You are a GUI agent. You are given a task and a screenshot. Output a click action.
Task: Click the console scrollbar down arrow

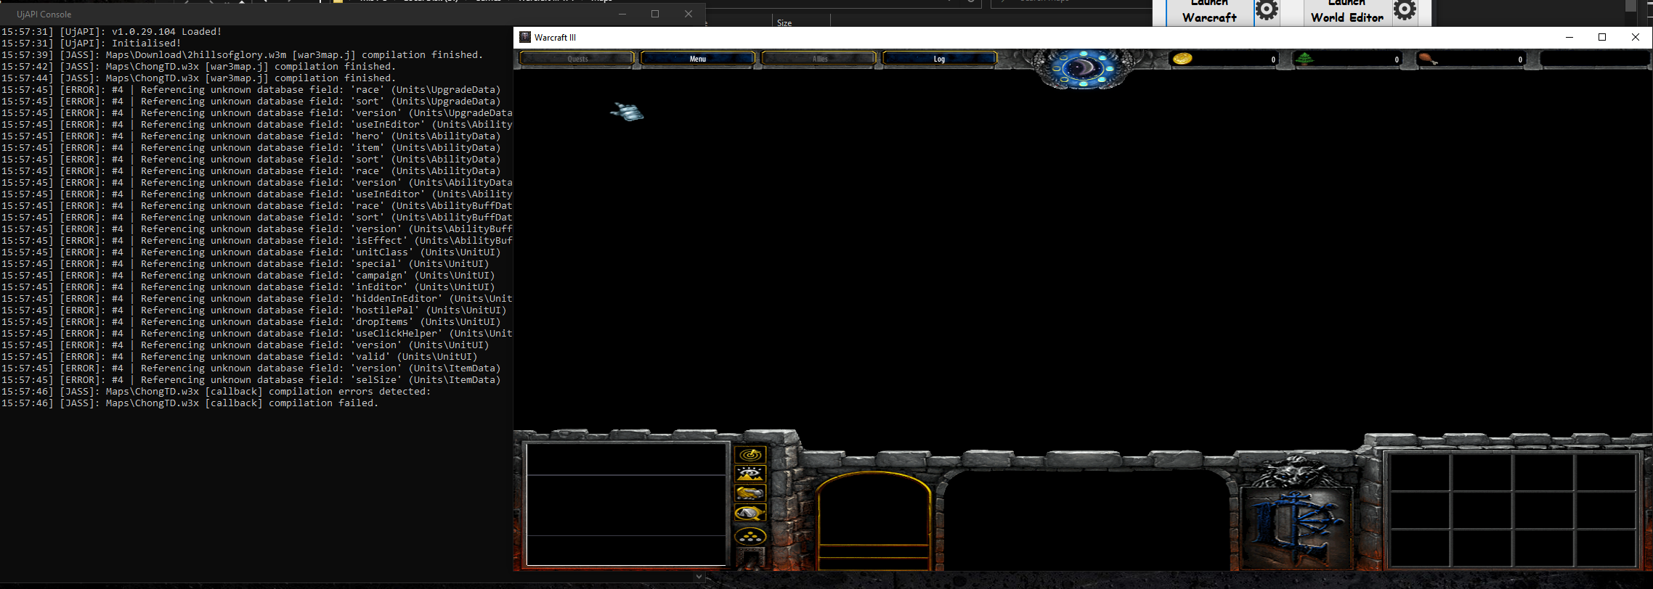699,577
